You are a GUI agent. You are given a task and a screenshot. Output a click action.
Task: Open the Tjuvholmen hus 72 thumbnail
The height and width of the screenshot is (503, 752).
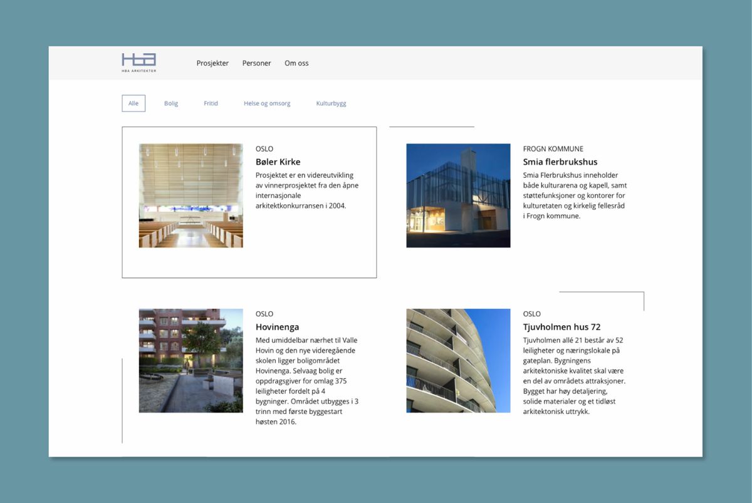(458, 361)
